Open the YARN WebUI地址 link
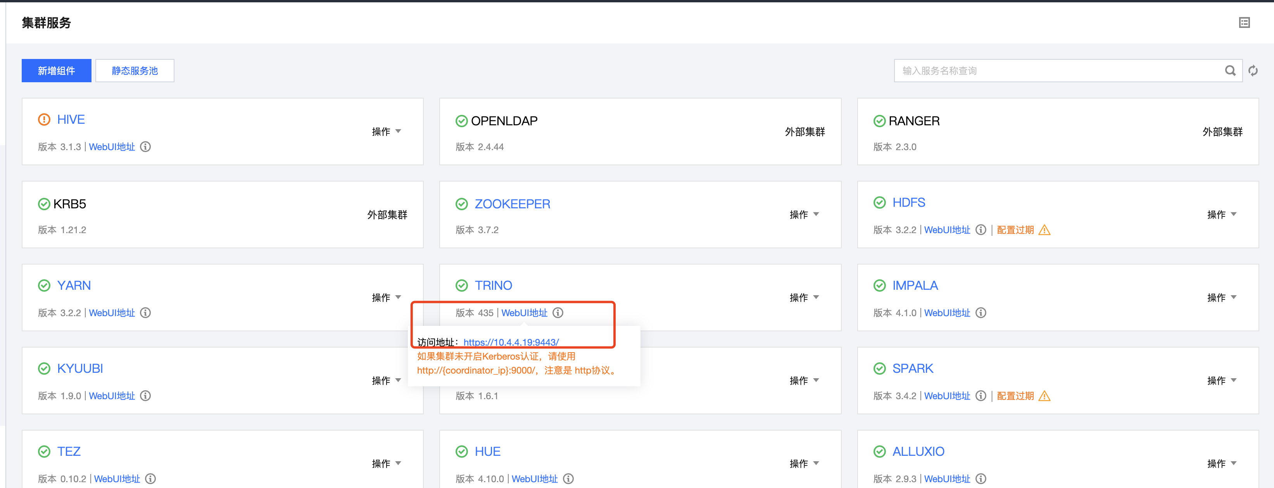Screen dimensions: 1274x488 pyautogui.click(x=112, y=313)
